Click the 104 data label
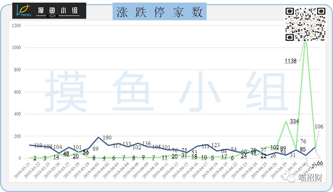333x192 pixels. tap(58, 147)
